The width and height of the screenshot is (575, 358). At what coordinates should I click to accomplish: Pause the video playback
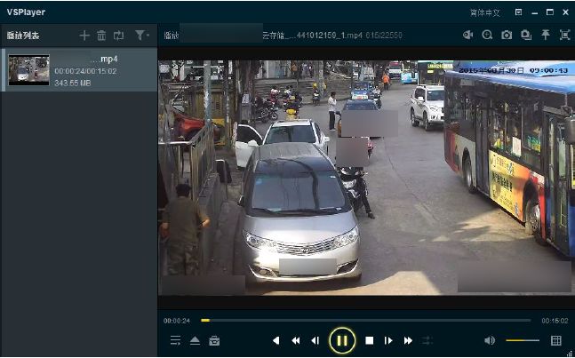pyautogui.click(x=342, y=340)
